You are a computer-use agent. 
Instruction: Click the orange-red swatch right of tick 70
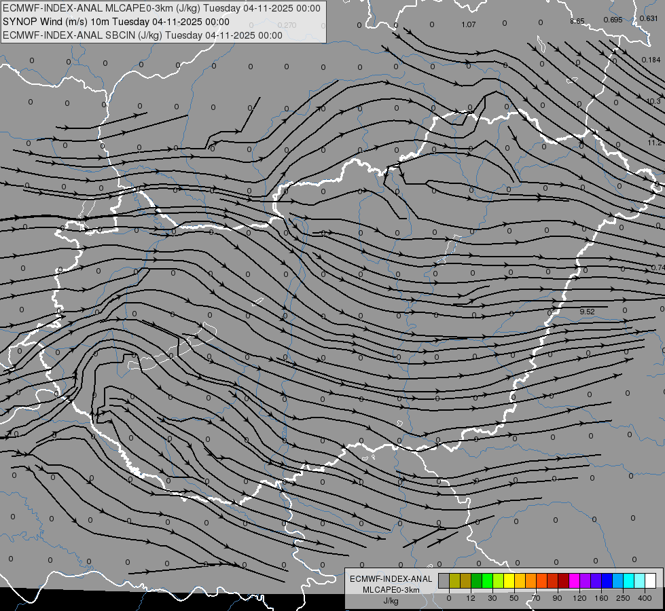point(541,580)
